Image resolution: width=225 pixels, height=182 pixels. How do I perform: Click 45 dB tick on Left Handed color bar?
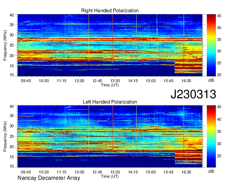click(219, 107)
